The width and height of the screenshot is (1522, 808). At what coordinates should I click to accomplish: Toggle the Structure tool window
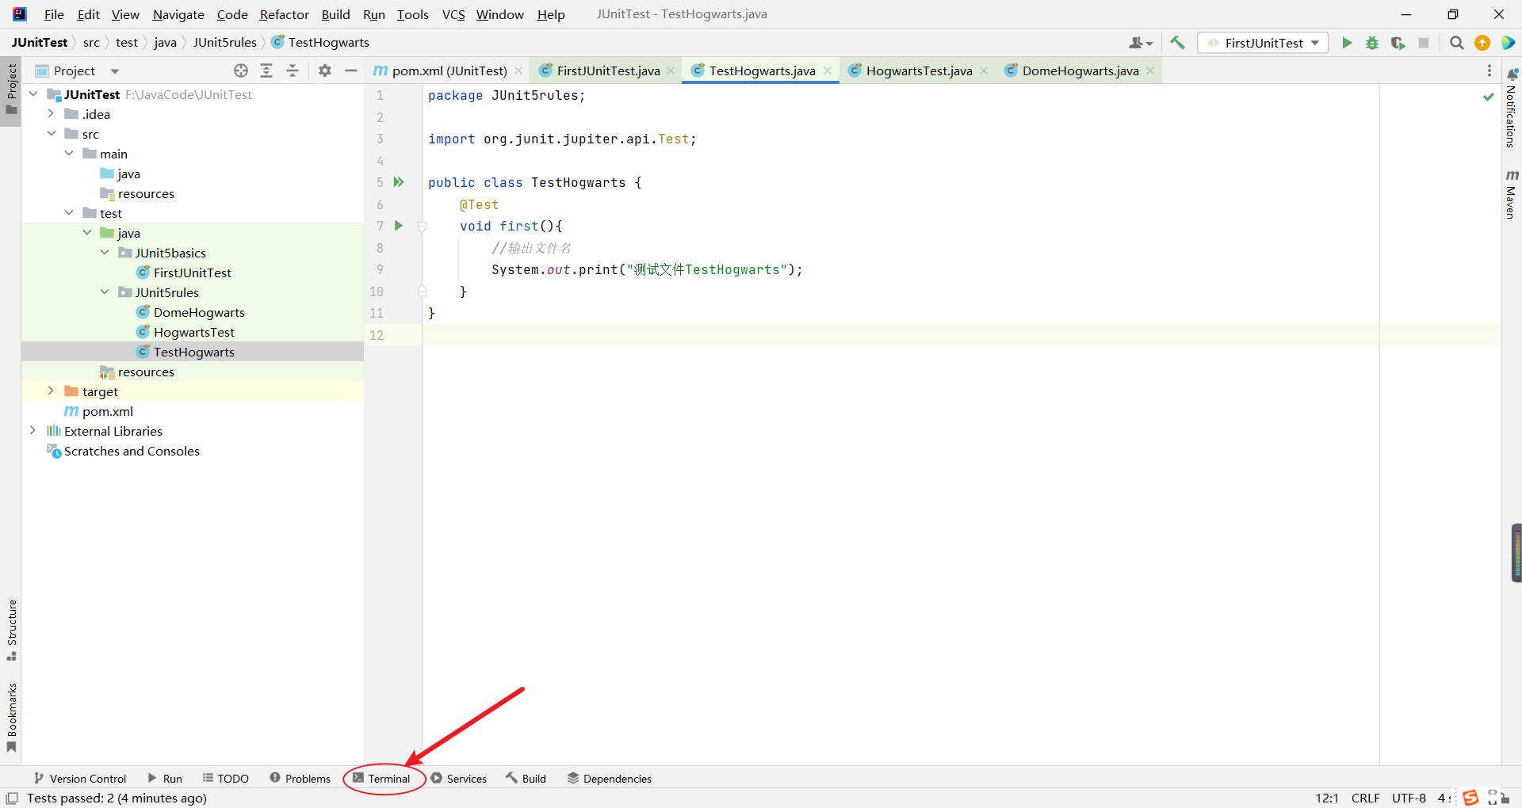12,630
